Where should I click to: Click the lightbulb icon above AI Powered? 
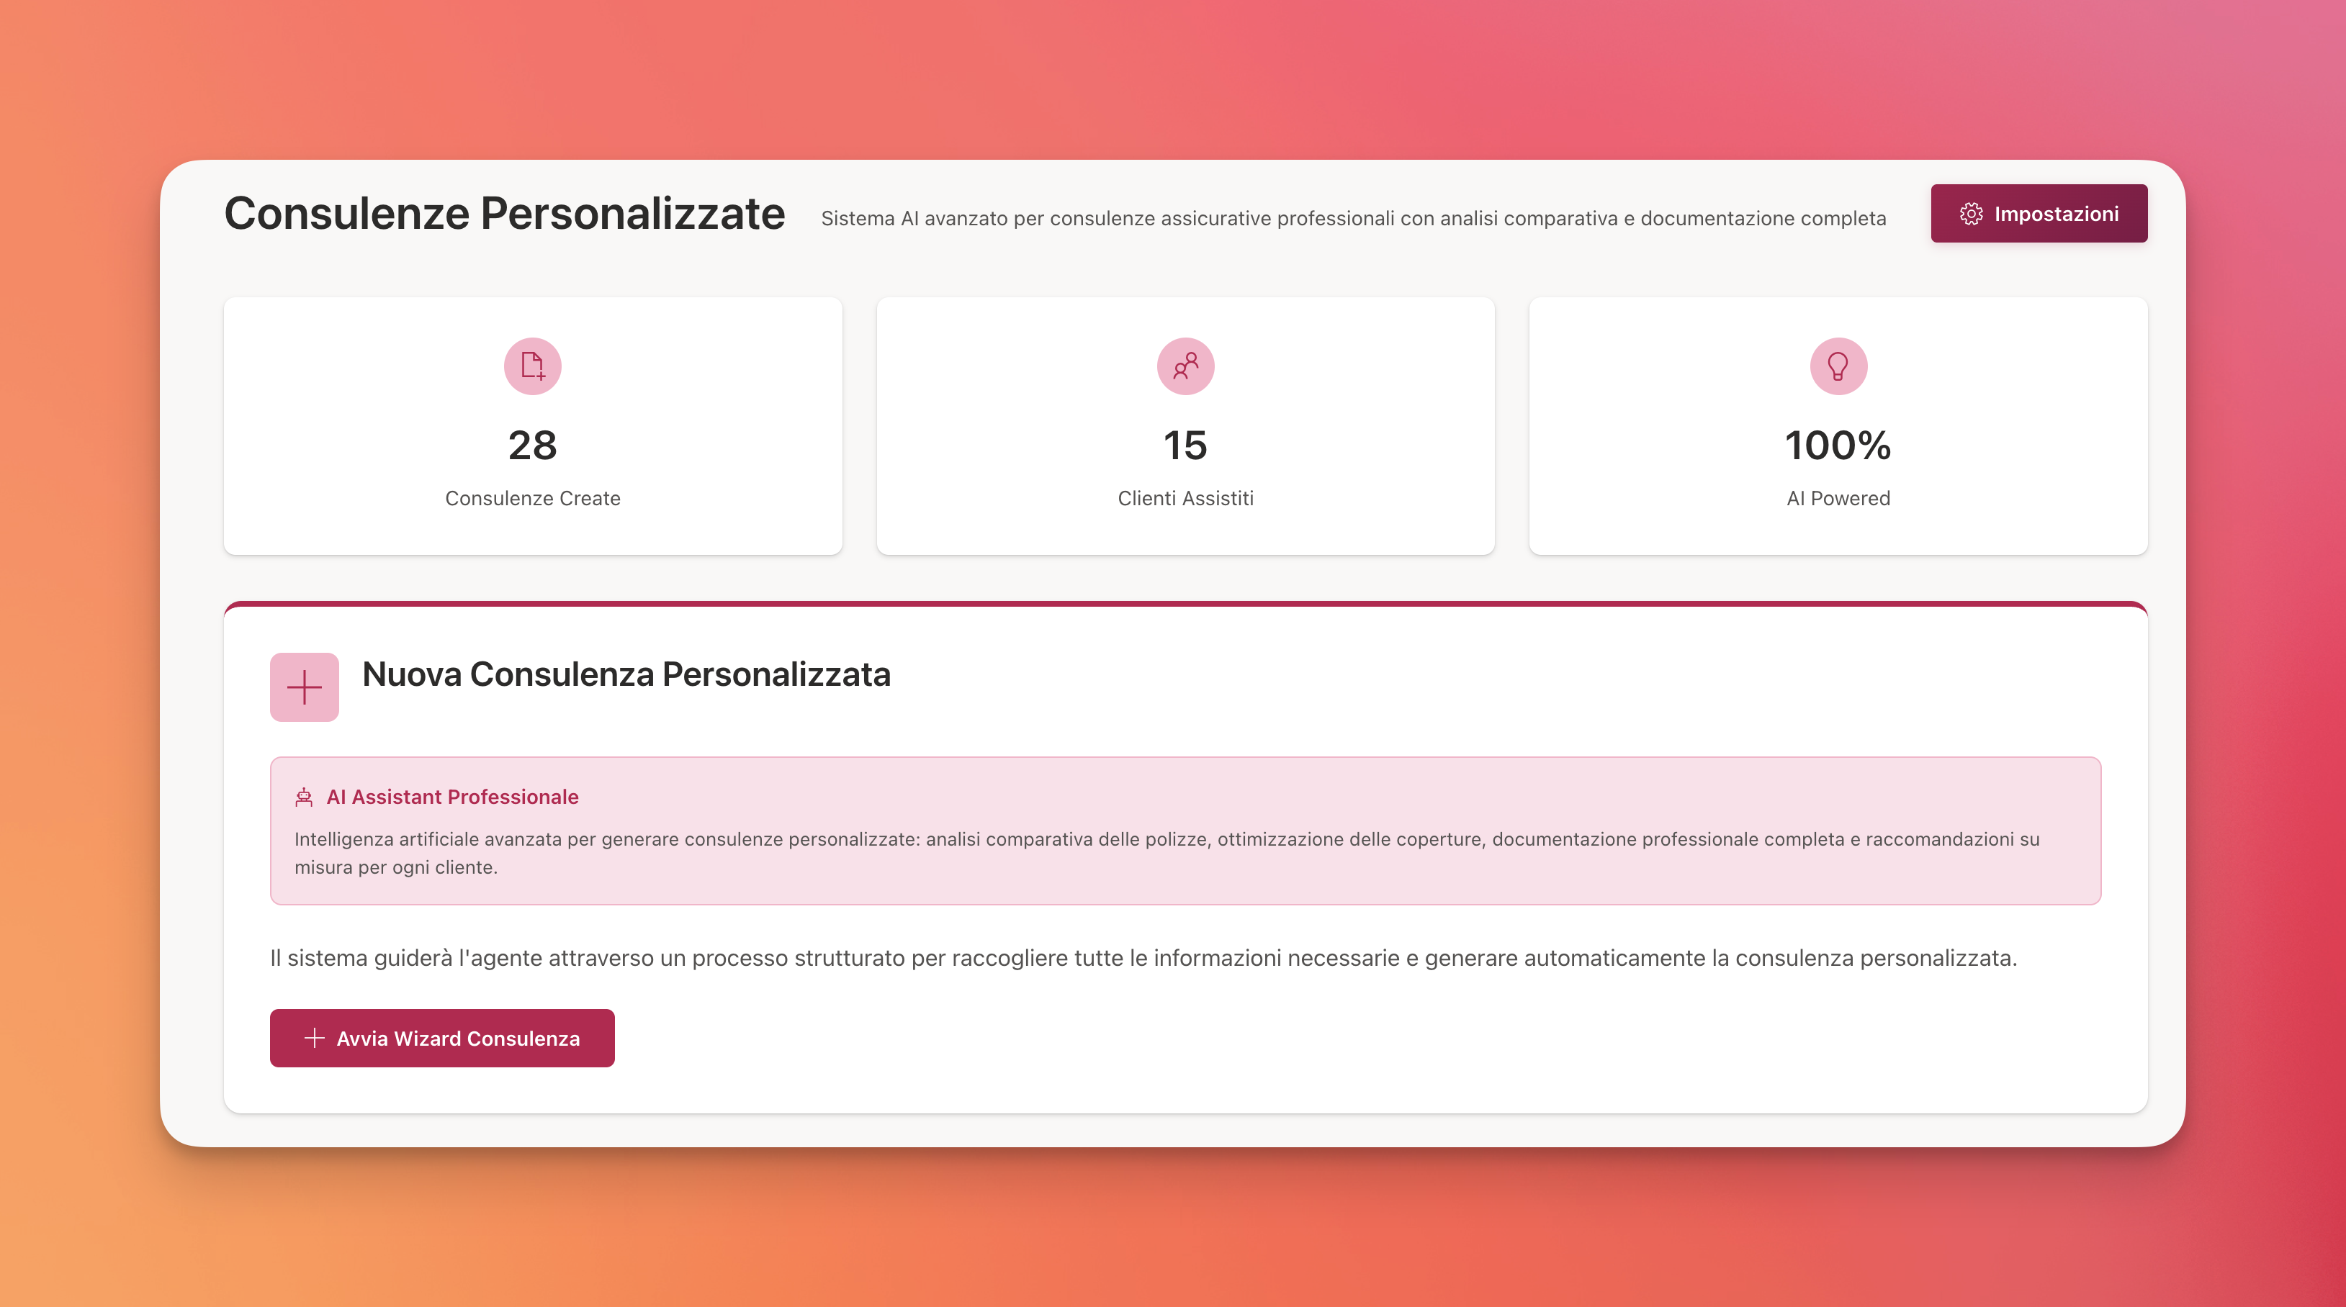tap(1838, 367)
